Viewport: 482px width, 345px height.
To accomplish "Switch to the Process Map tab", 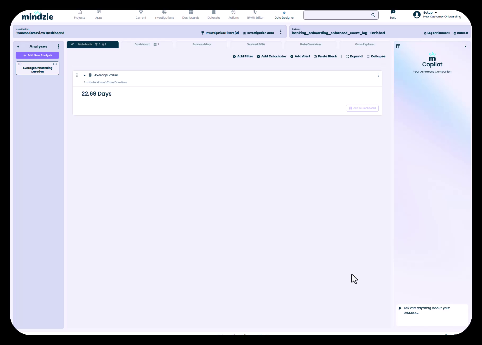I will 201,44.
